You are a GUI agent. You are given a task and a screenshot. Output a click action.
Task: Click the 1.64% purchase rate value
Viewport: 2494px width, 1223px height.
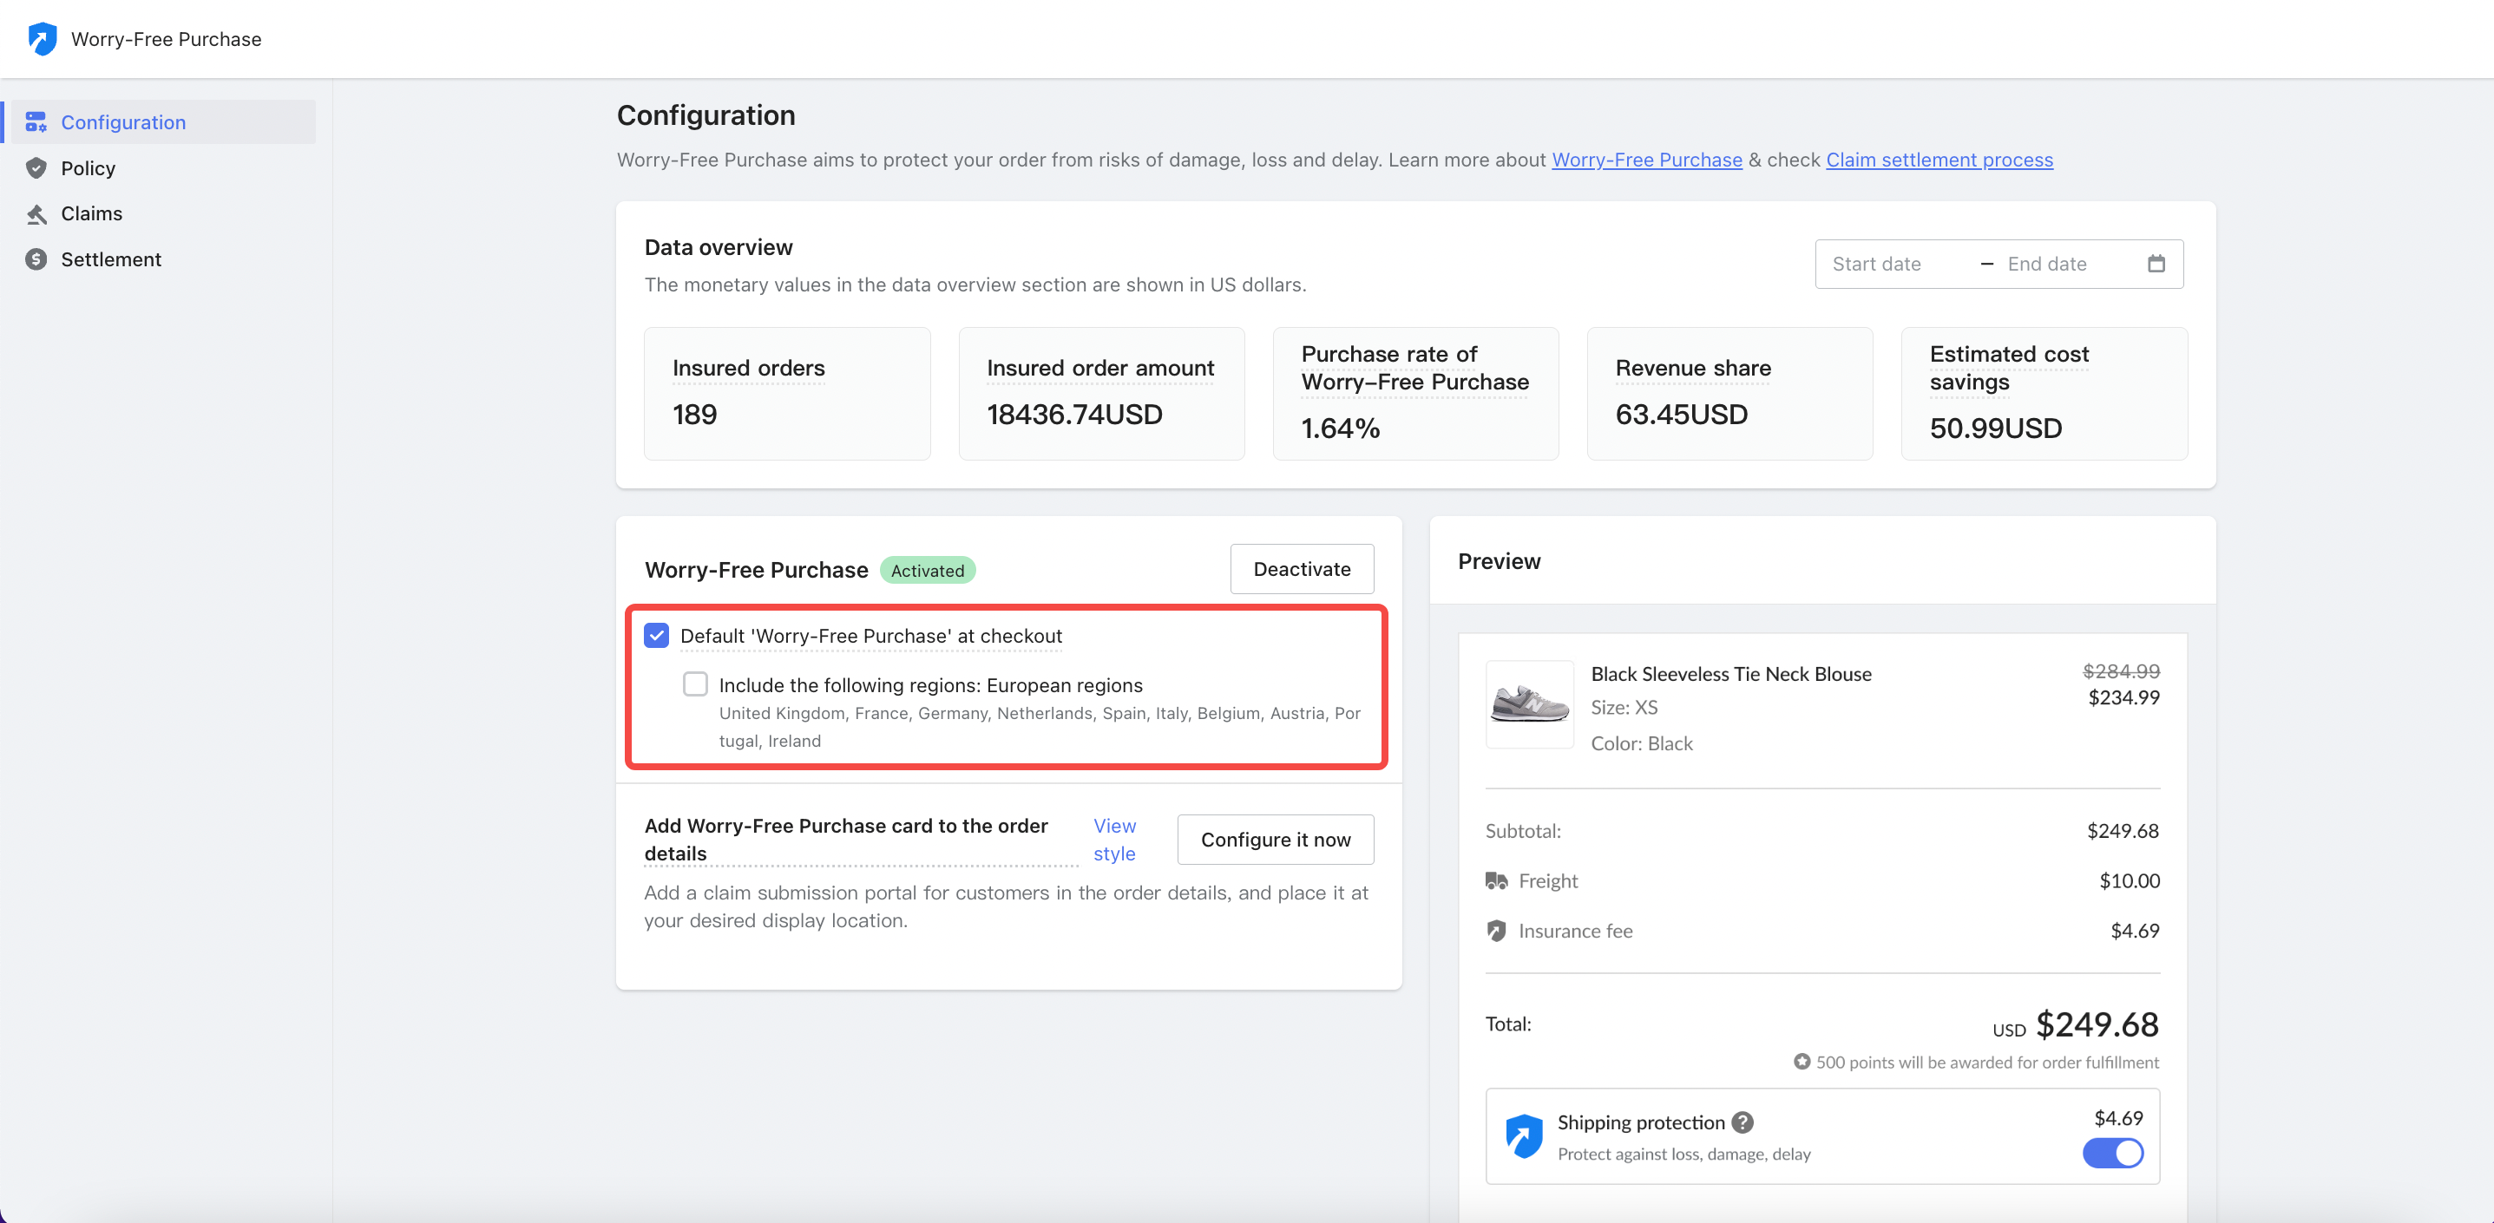tap(1340, 428)
